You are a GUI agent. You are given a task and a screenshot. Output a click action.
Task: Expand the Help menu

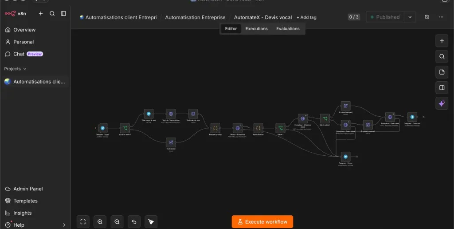pos(35,225)
